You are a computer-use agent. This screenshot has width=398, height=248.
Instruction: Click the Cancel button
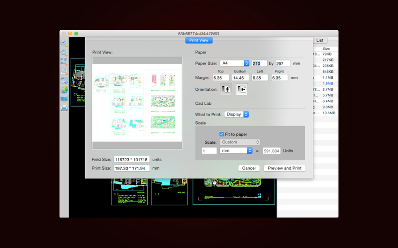(249, 168)
